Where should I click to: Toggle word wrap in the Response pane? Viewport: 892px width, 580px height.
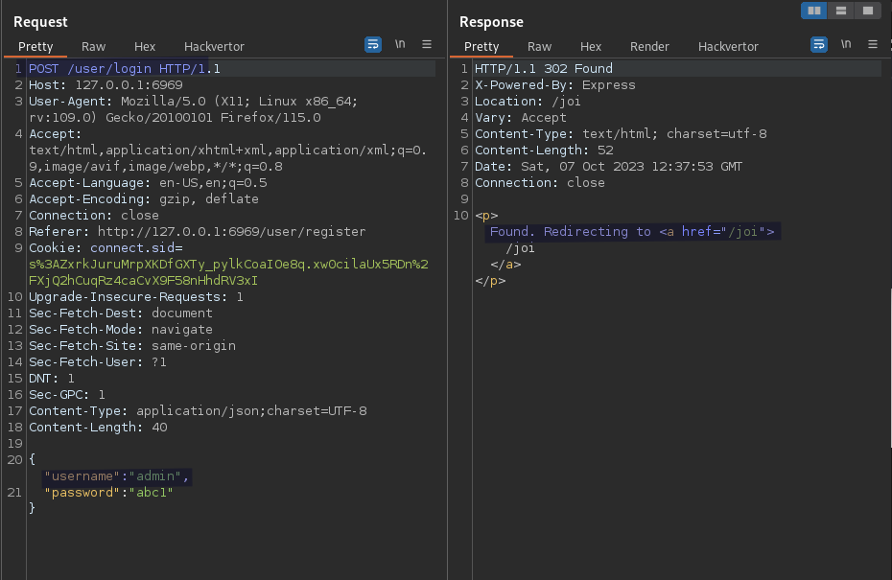click(818, 44)
